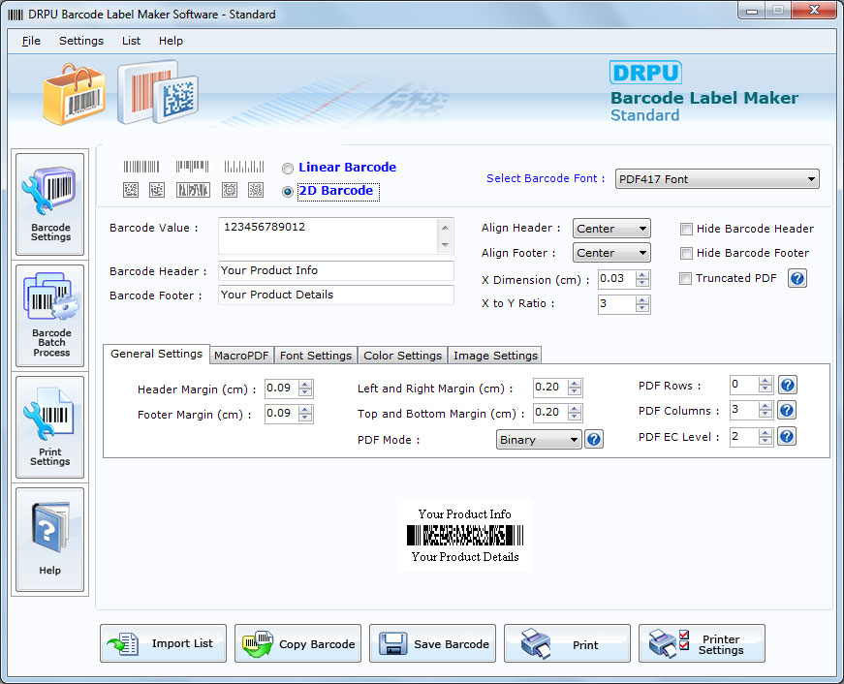Click the Barcode Value text field
This screenshot has height=684, width=844.
point(328,235)
